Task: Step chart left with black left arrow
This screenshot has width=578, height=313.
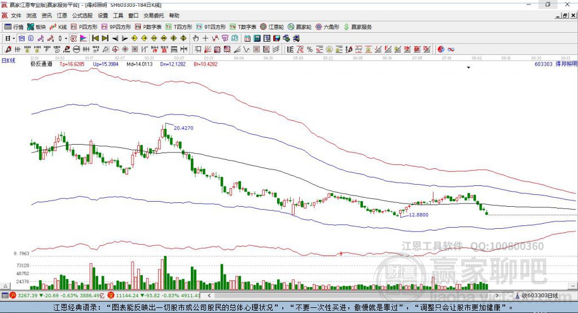Action: point(115,38)
